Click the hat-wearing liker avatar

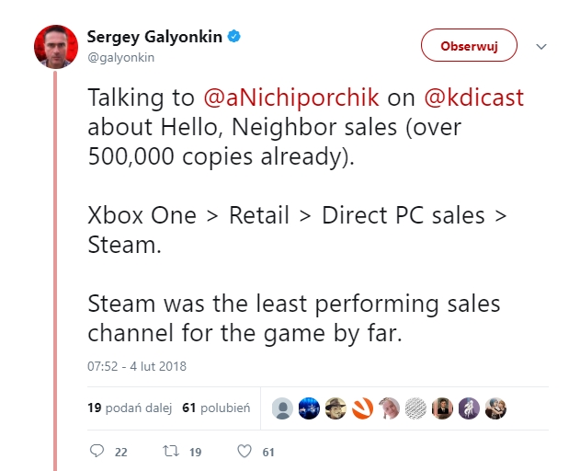pyautogui.click(x=336, y=408)
